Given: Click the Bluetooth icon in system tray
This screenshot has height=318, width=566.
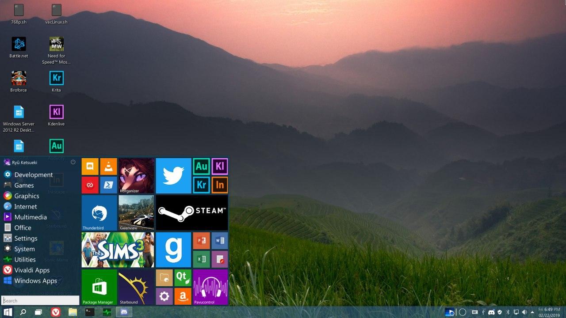Looking at the screenshot, I should pos(508,312).
